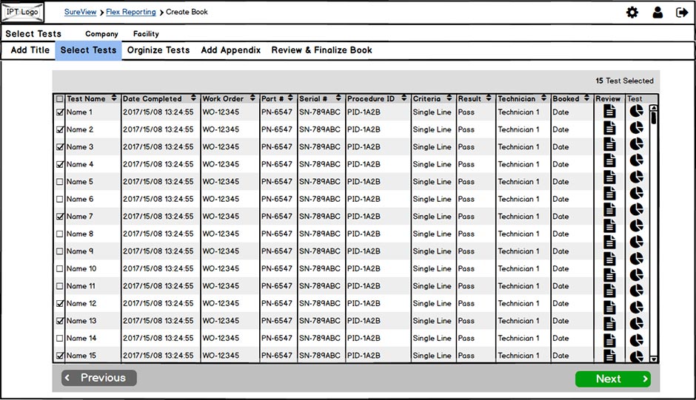
Task: Click the green Next button
Action: [612, 379]
